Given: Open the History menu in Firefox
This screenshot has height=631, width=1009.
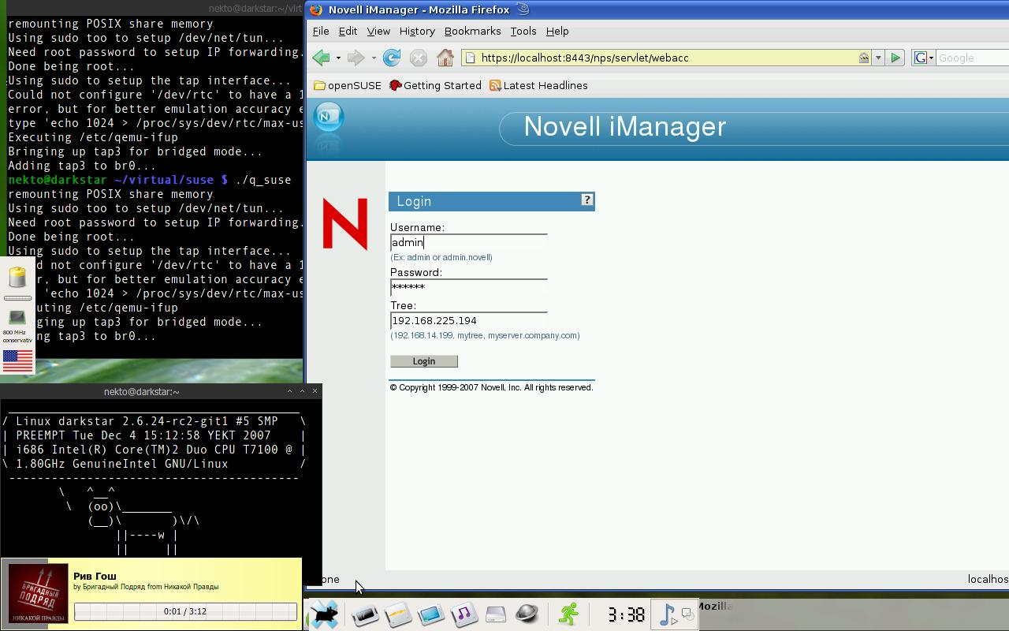Looking at the screenshot, I should click(x=417, y=31).
